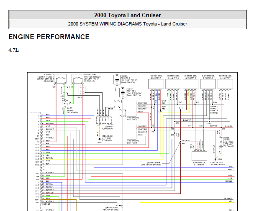Screen dimensions: 254x211
Task: Click the 'Rear of left cylinder head' ground note
Action: (x=217, y=163)
